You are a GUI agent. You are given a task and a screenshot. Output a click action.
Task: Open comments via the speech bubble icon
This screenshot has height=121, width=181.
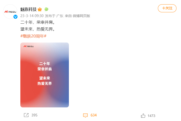(85, 115)
